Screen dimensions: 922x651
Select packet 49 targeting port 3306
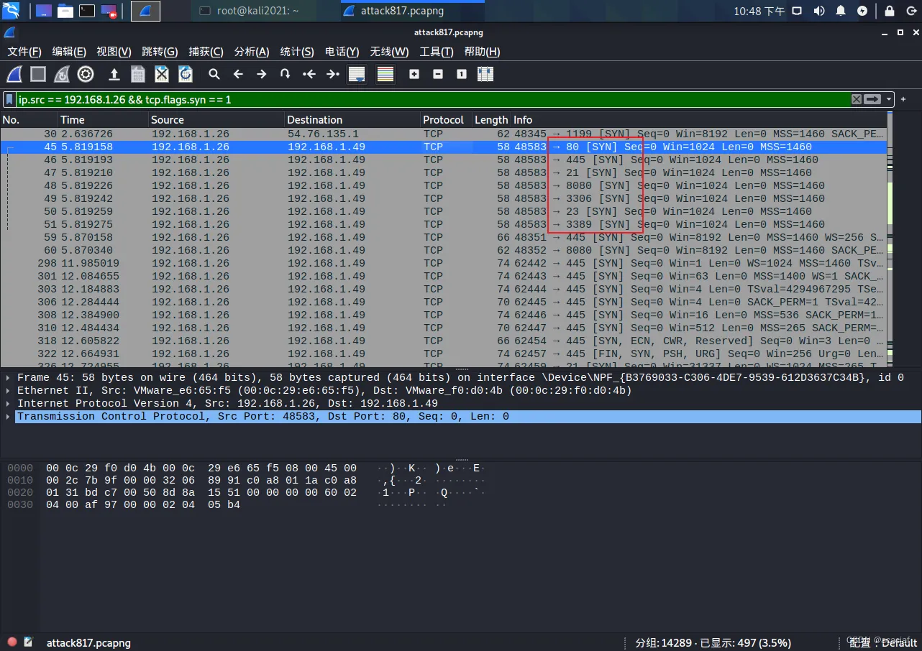click(443, 198)
